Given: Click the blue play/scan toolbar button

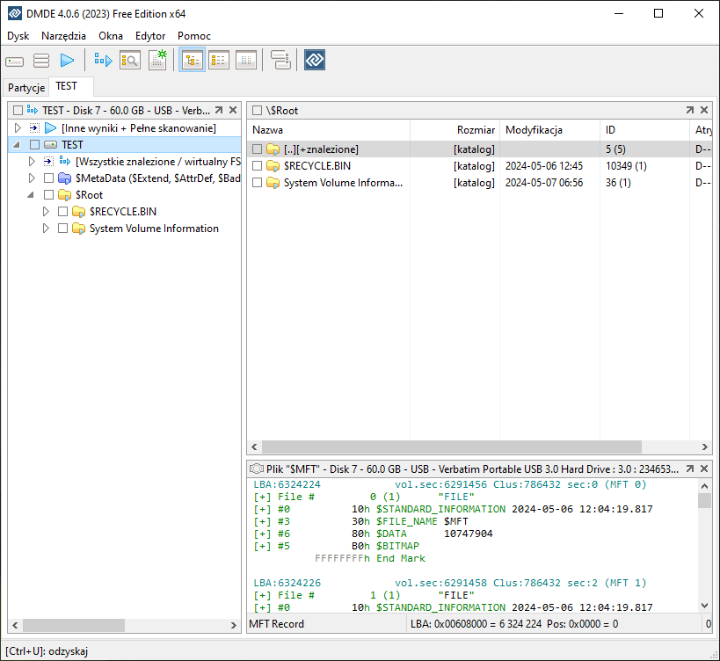Looking at the screenshot, I should tap(67, 61).
